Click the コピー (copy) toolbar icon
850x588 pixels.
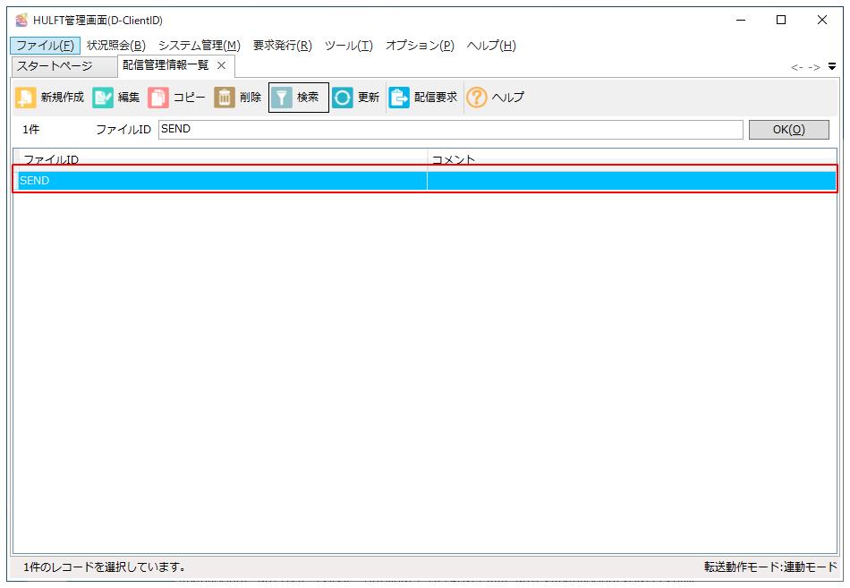click(158, 98)
